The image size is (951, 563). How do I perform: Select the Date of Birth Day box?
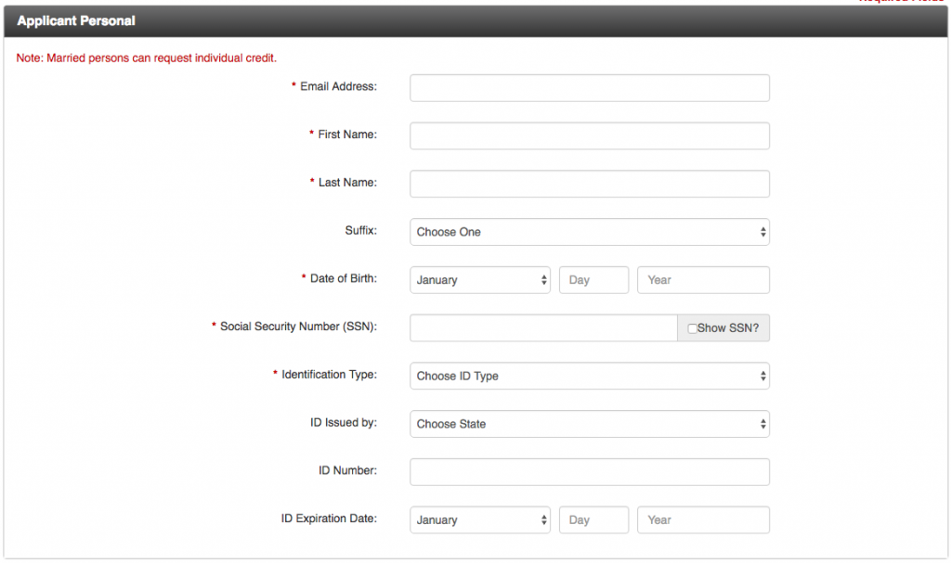click(x=593, y=279)
